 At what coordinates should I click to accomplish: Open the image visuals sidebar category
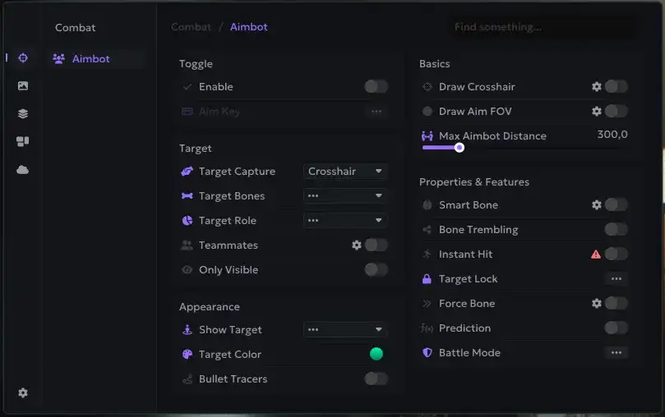tap(23, 85)
